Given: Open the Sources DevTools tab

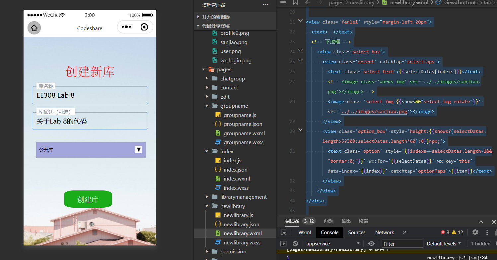Looking at the screenshot, I should pos(357,233).
